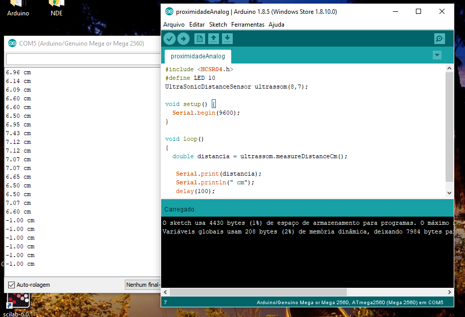The width and height of the screenshot is (465, 317).
Task: Open the scilab-6.0.1 desktop shortcut
Action: 18,302
